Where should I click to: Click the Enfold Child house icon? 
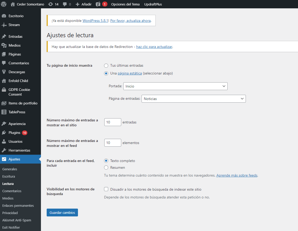coord(4,81)
